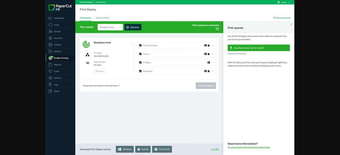The height and width of the screenshot is (155, 340).
Task: Click the Total computers connected count 25
Action: click(x=217, y=29)
